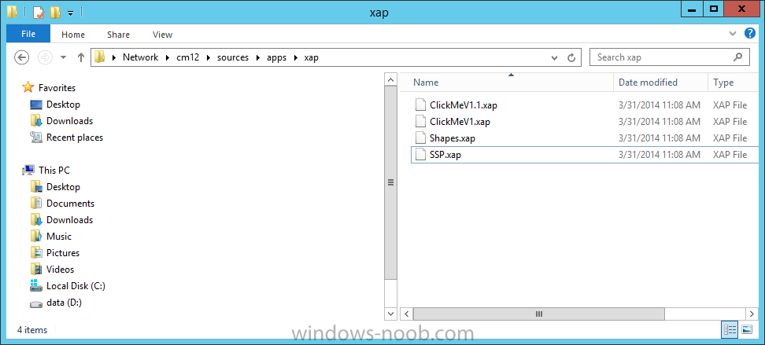Click the Network breadcrumb in address bar
Image resolution: width=765 pixels, height=345 pixels.
tap(141, 57)
